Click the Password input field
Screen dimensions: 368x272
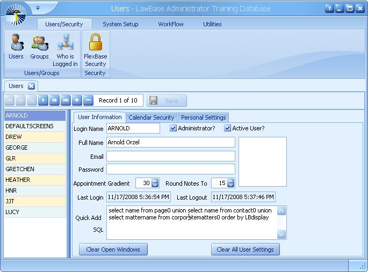(171, 169)
